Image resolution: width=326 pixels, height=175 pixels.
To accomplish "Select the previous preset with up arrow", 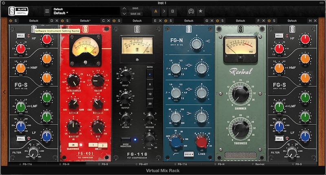I will (124, 8).
